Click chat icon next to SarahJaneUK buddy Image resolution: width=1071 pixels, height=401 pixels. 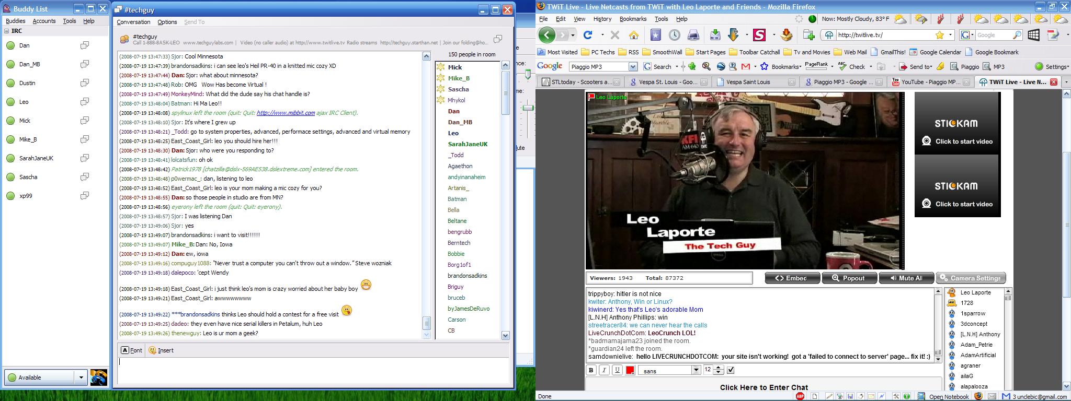pos(85,158)
